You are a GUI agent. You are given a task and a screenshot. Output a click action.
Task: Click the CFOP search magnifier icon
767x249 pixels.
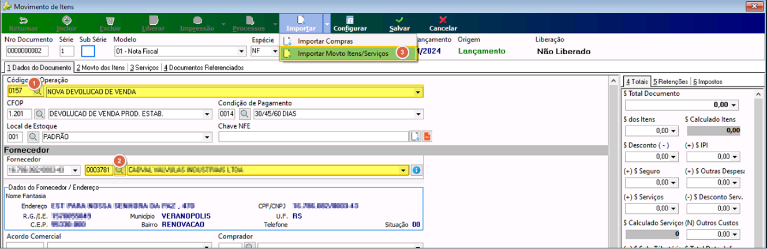click(40, 114)
